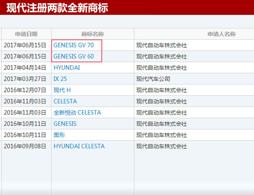
Task: Click the 申请人名称 column header
Action: click(221, 34)
